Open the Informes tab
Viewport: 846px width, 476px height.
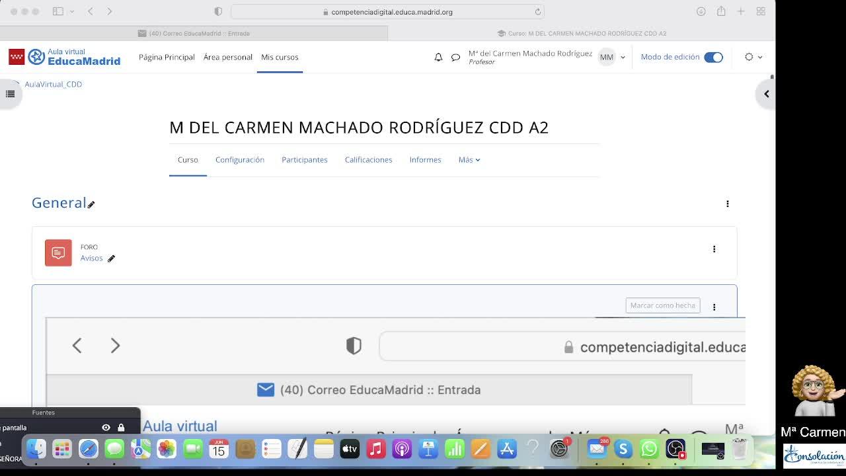pyautogui.click(x=425, y=160)
